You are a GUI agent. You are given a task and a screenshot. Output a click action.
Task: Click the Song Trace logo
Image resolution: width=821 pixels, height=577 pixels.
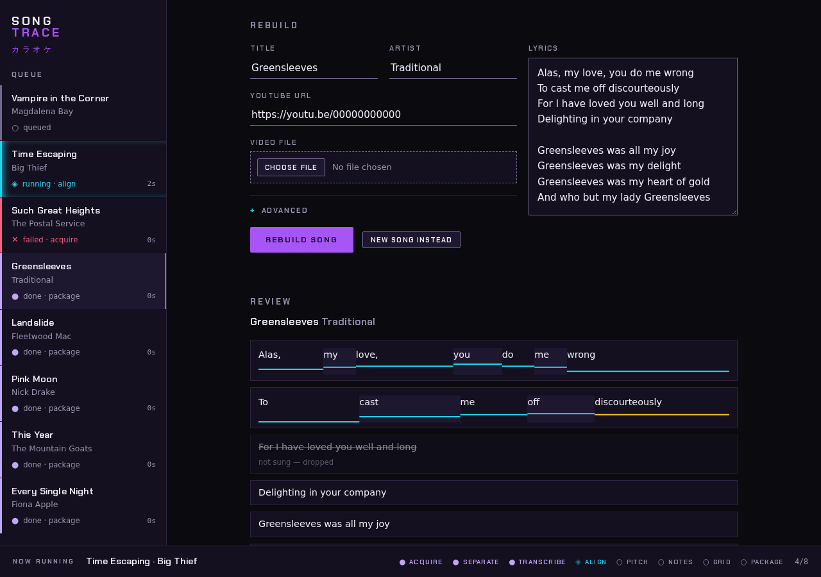click(x=36, y=27)
